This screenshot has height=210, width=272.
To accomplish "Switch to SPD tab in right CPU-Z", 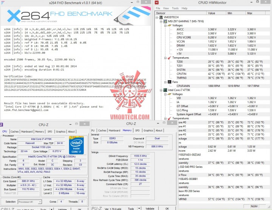I will (138, 131).
